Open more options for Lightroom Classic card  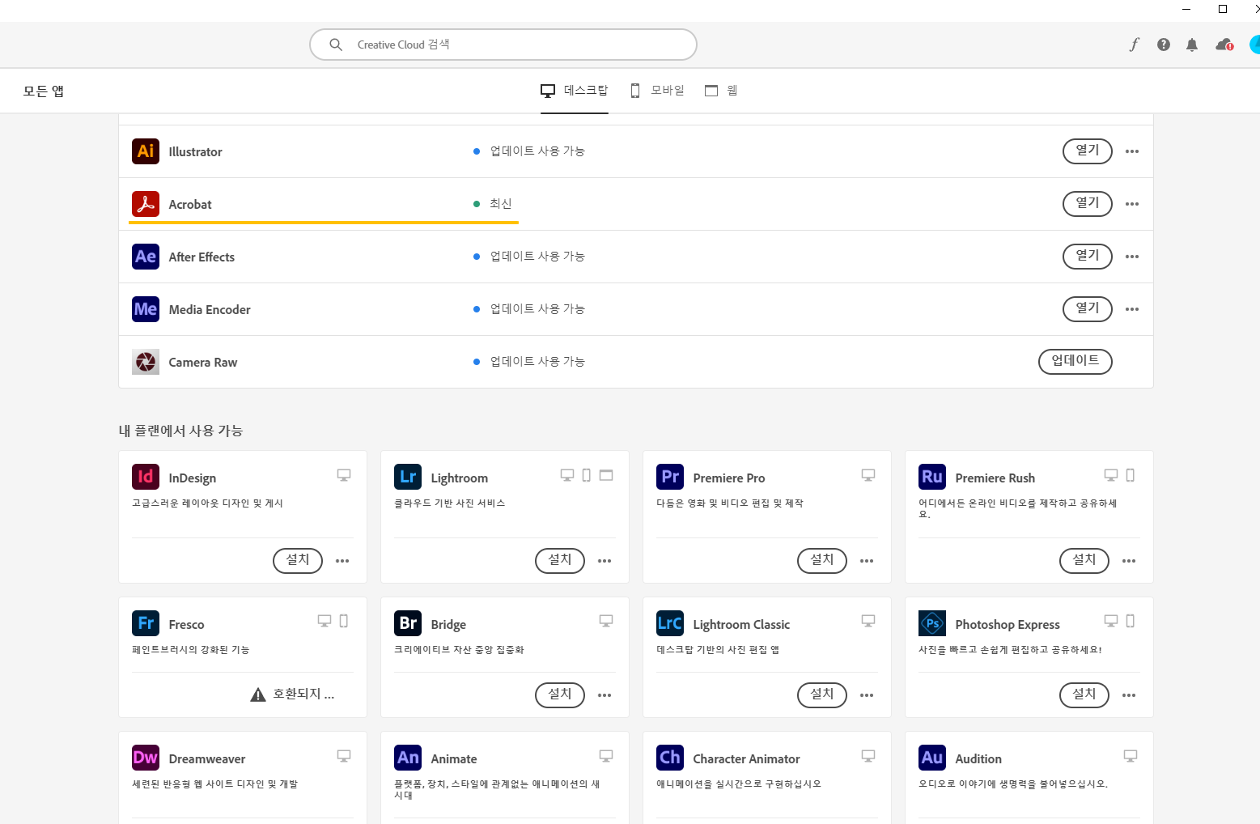click(x=867, y=695)
